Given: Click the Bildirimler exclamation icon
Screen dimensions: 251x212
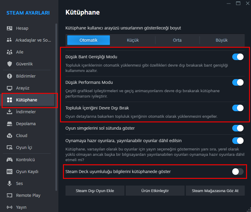Looking at the screenshot, I should point(10,76).
